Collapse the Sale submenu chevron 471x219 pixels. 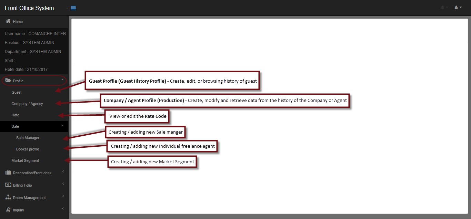62,126
